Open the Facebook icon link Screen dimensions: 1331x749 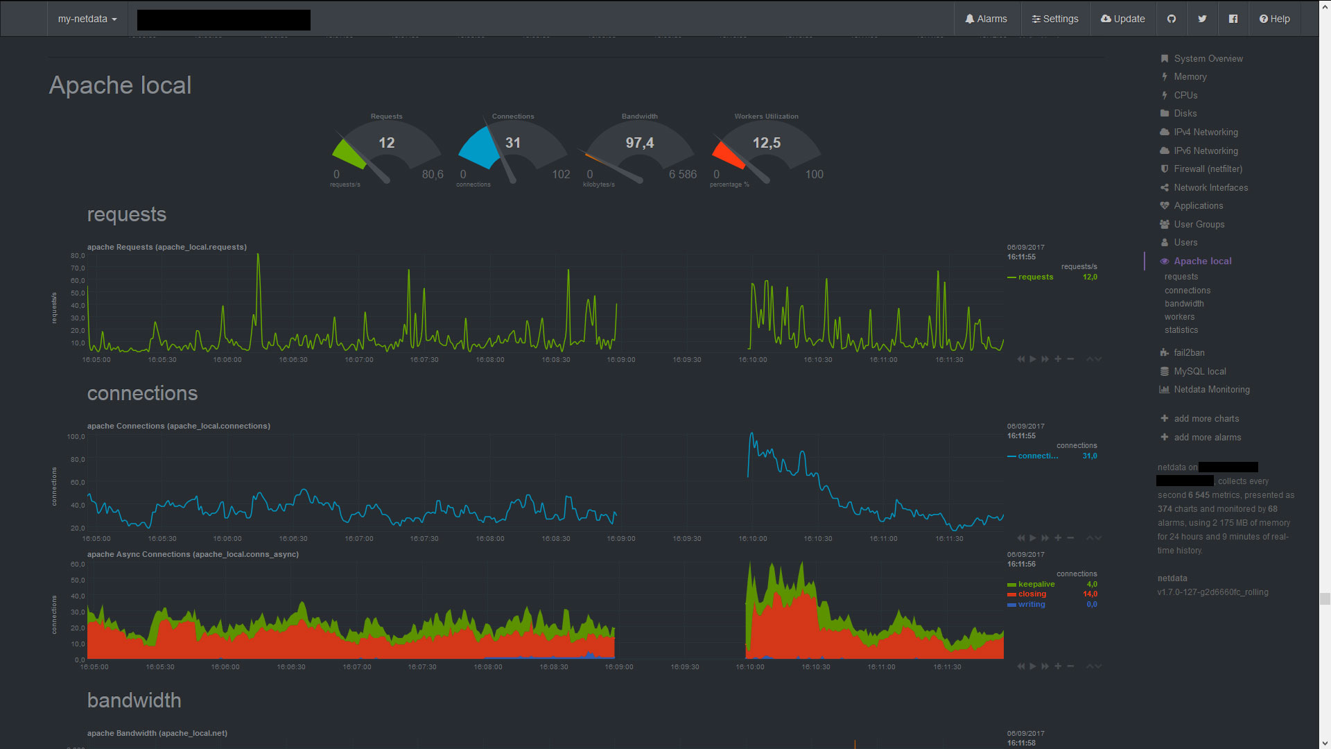coord(1233,19)
